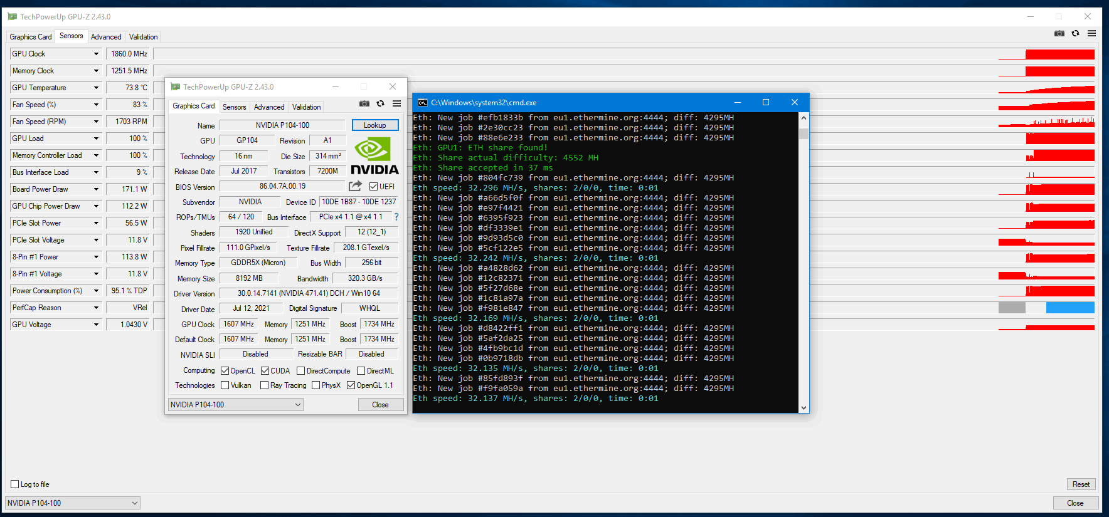Click the Lookup button
Image resolution: width=1109 pixels, height=517 pixels.
375,125
